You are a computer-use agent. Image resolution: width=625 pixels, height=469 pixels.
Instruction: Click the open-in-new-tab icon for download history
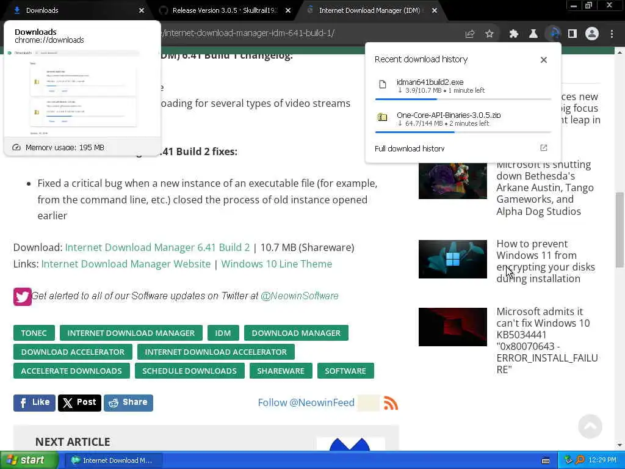544,148
